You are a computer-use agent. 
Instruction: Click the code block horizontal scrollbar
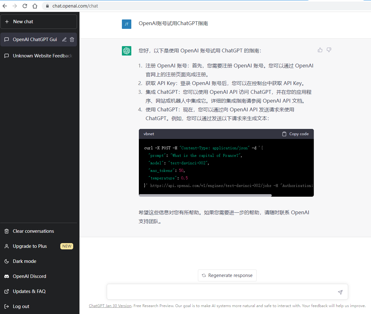(x=205, y=195)
